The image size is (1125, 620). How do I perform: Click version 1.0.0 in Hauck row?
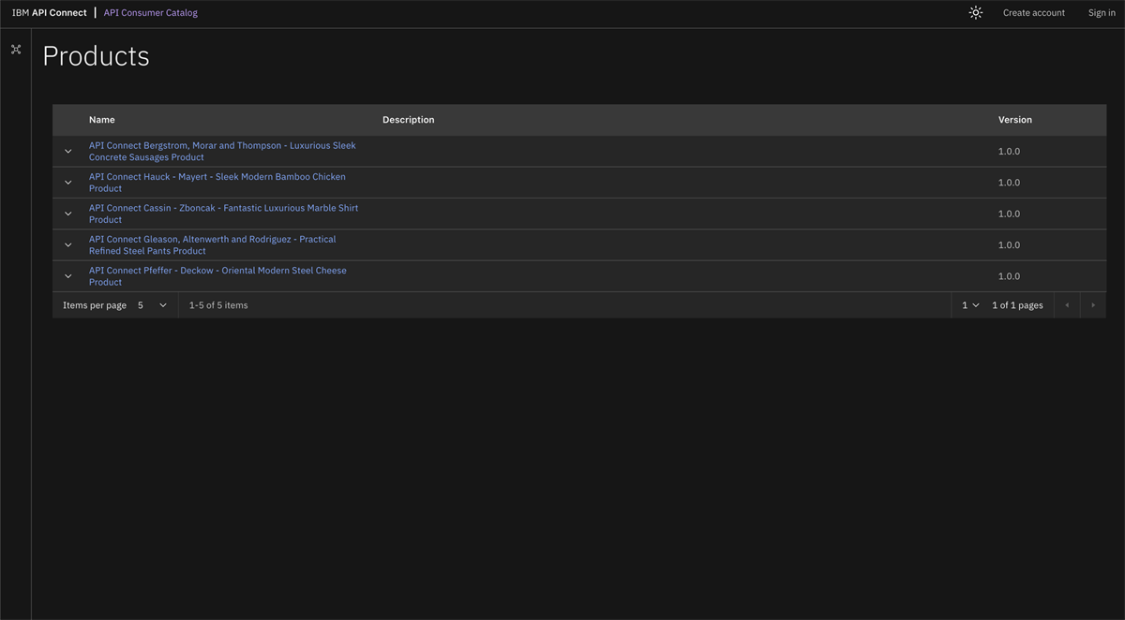click(x=1009, y=183)
